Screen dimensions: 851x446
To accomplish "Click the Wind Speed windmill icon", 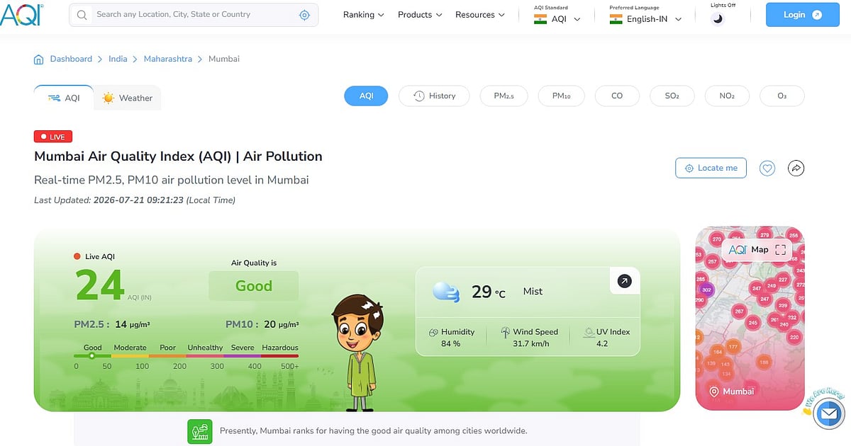I will coord(506,332).
